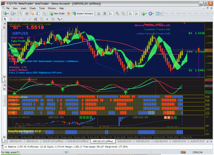Switch to candlestick chart display

click(x=105, y=13)
